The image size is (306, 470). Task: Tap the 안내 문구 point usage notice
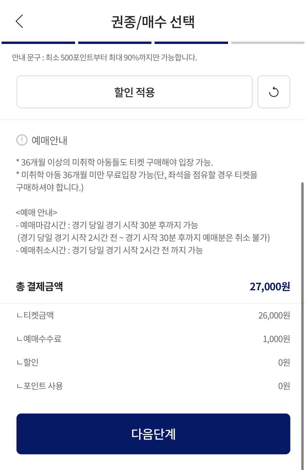tap(104, 58)
